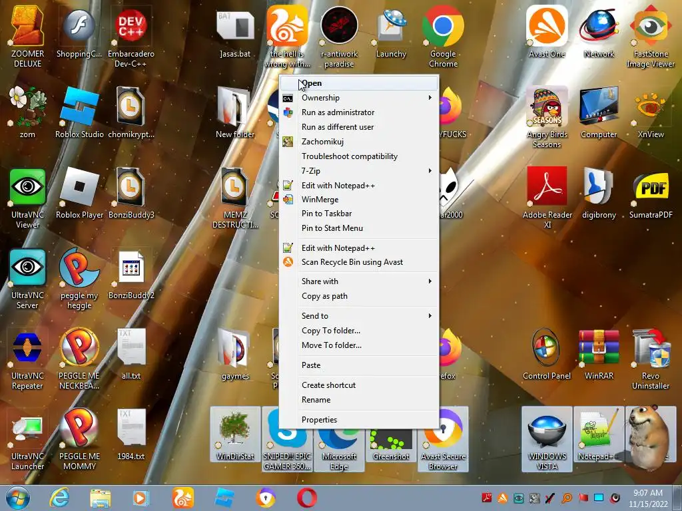This screenshot has height=511, width=682.
Task: Choose Troubleshoot compatibility
Action: 359,156
